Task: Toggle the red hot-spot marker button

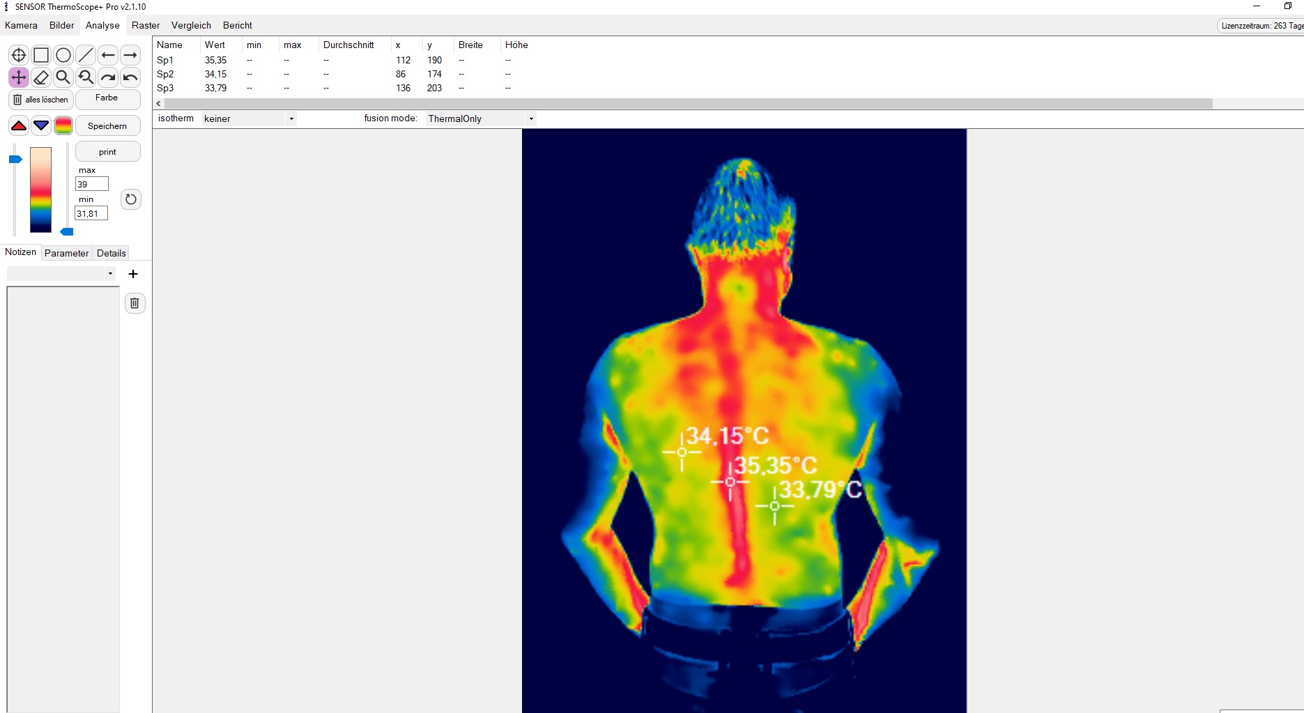Action: 18,125
